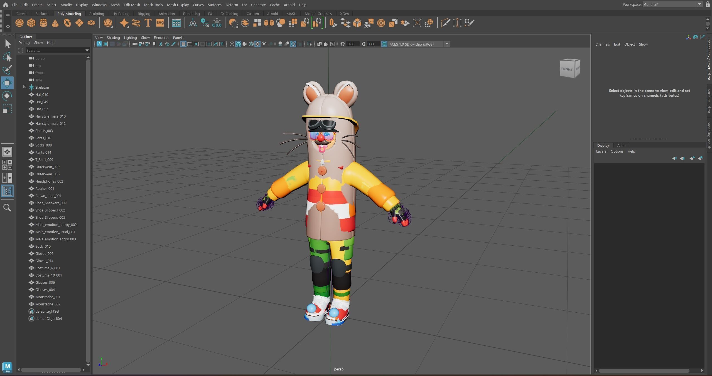712x376 pixels.
Task: Click Object in the Channel Box menu
Action: [629, 44]
